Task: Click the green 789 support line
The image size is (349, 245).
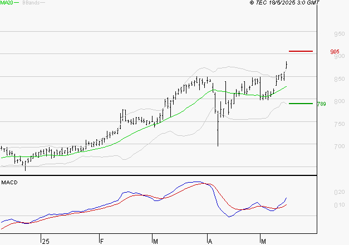Action: click(x=301, y=104)
